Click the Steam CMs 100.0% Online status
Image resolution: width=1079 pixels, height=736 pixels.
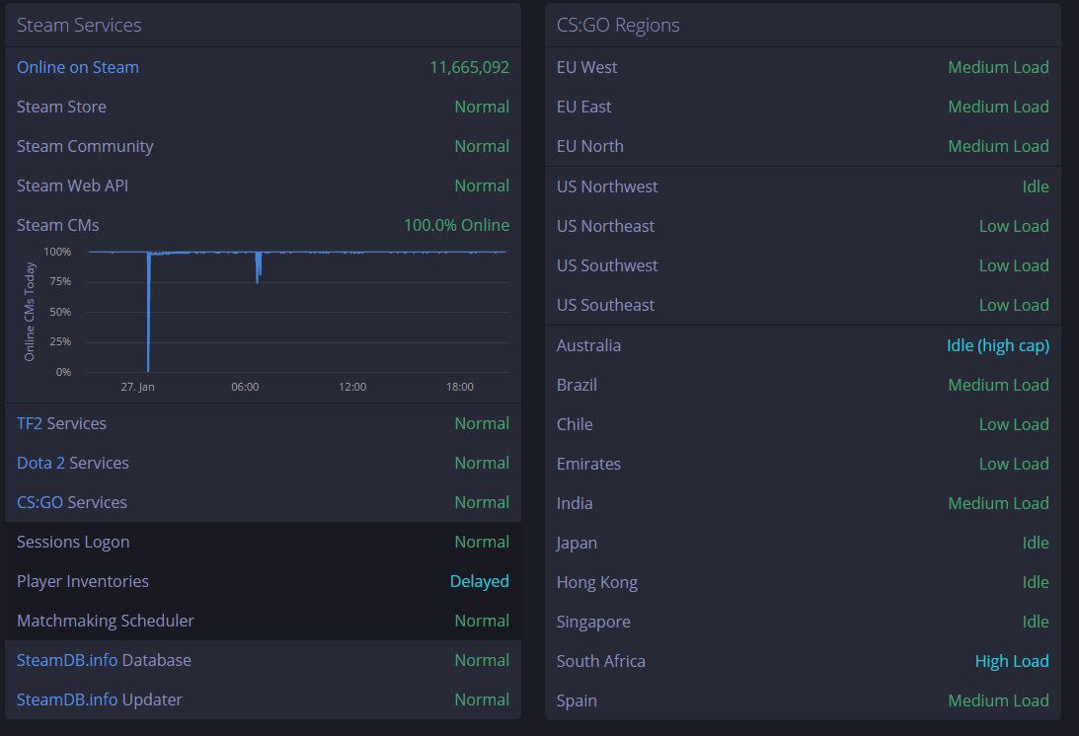point(456,225)
